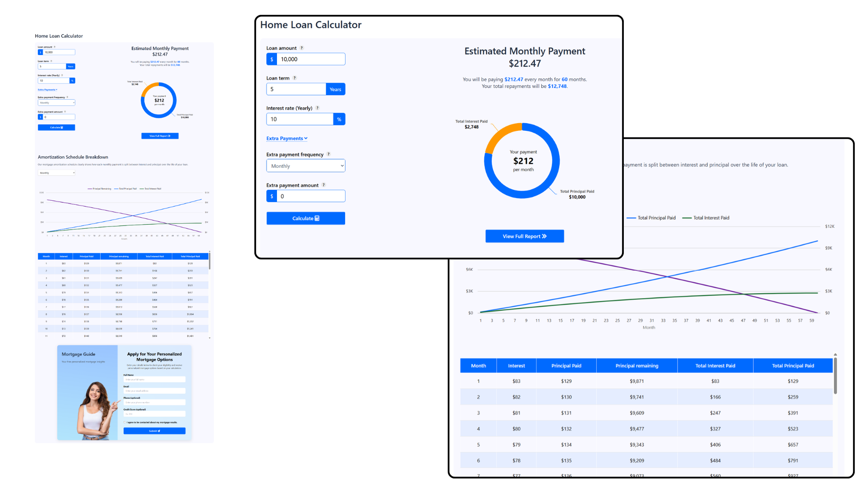Click Calculate button in small page preview
866x487 pixels.
[x=56, y=128]
